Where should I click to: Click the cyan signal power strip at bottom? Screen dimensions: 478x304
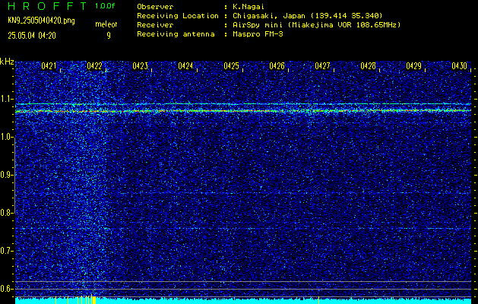243,301
